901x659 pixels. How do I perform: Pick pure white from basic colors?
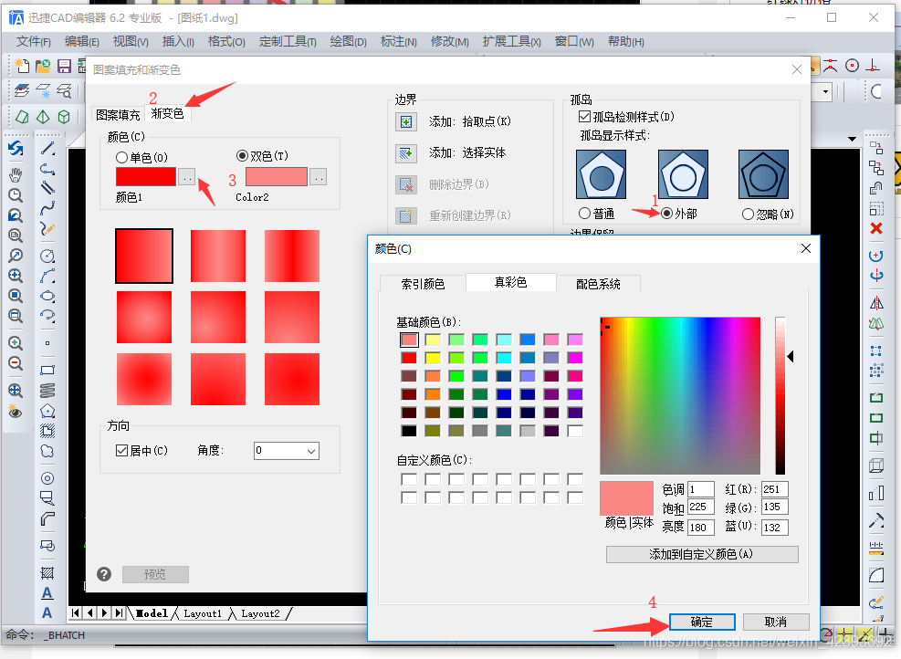pyautogui.click(x=575, y=431)
